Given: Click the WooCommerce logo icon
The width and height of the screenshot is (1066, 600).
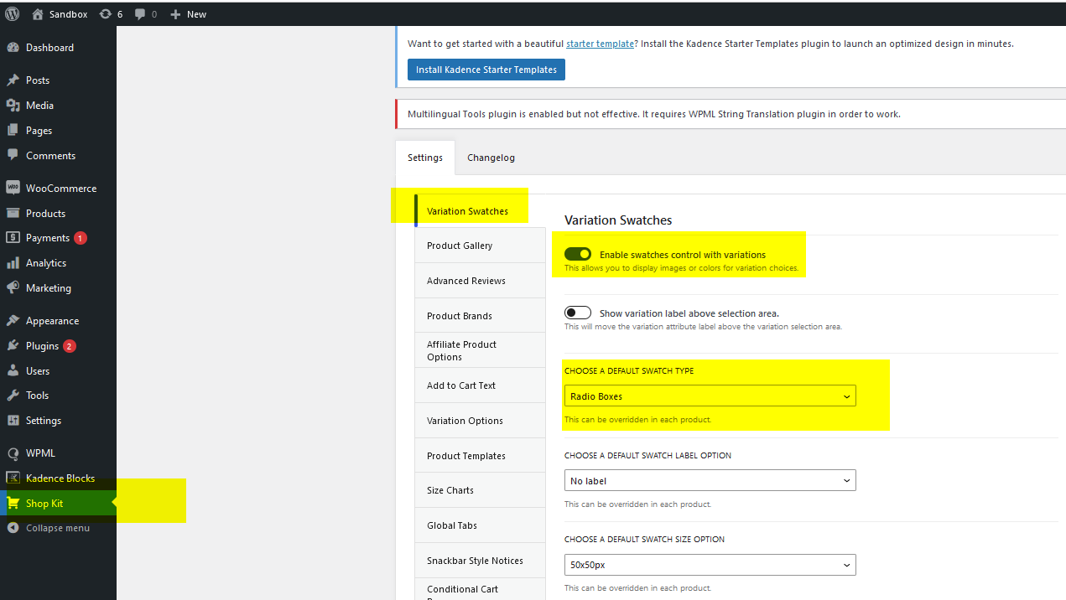Looking at the screenshot, I should pyautogui.click(x=13, y=189).
